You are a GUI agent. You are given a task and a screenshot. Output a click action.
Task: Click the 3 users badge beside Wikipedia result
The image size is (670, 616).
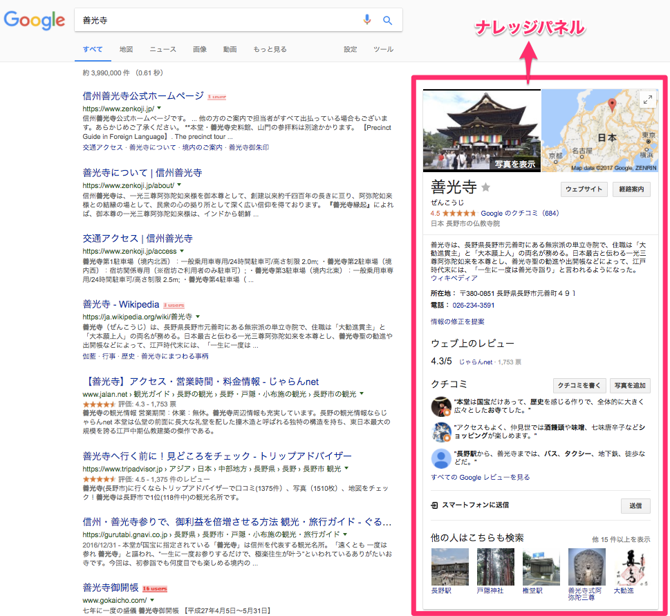(x=174, y=306)
